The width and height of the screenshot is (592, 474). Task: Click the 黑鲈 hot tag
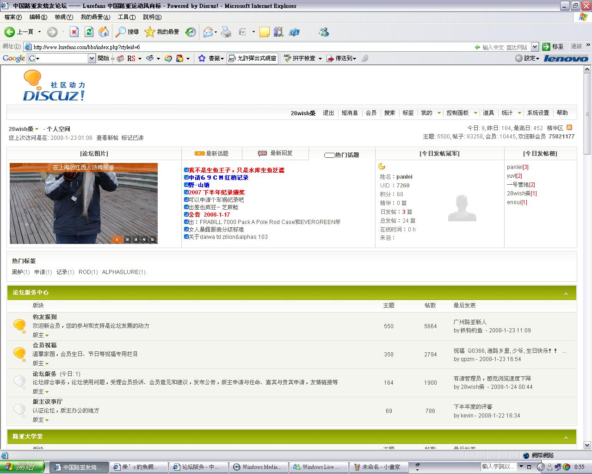pyautogui.click(x=18, y=272)
